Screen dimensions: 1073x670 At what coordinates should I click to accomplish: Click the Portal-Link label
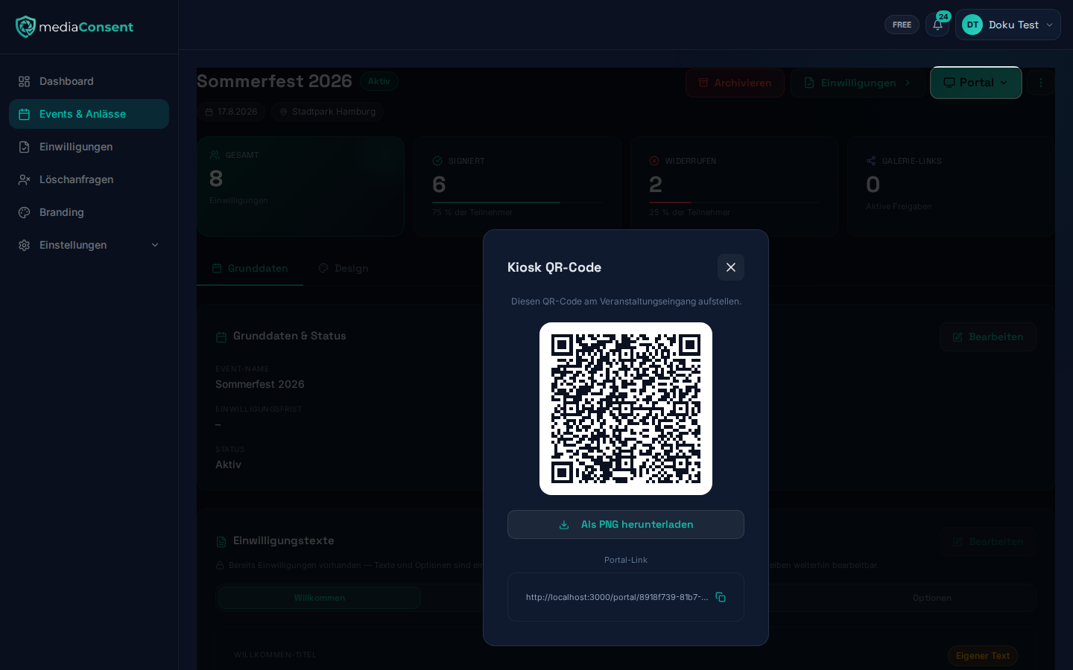pos(626,560)
